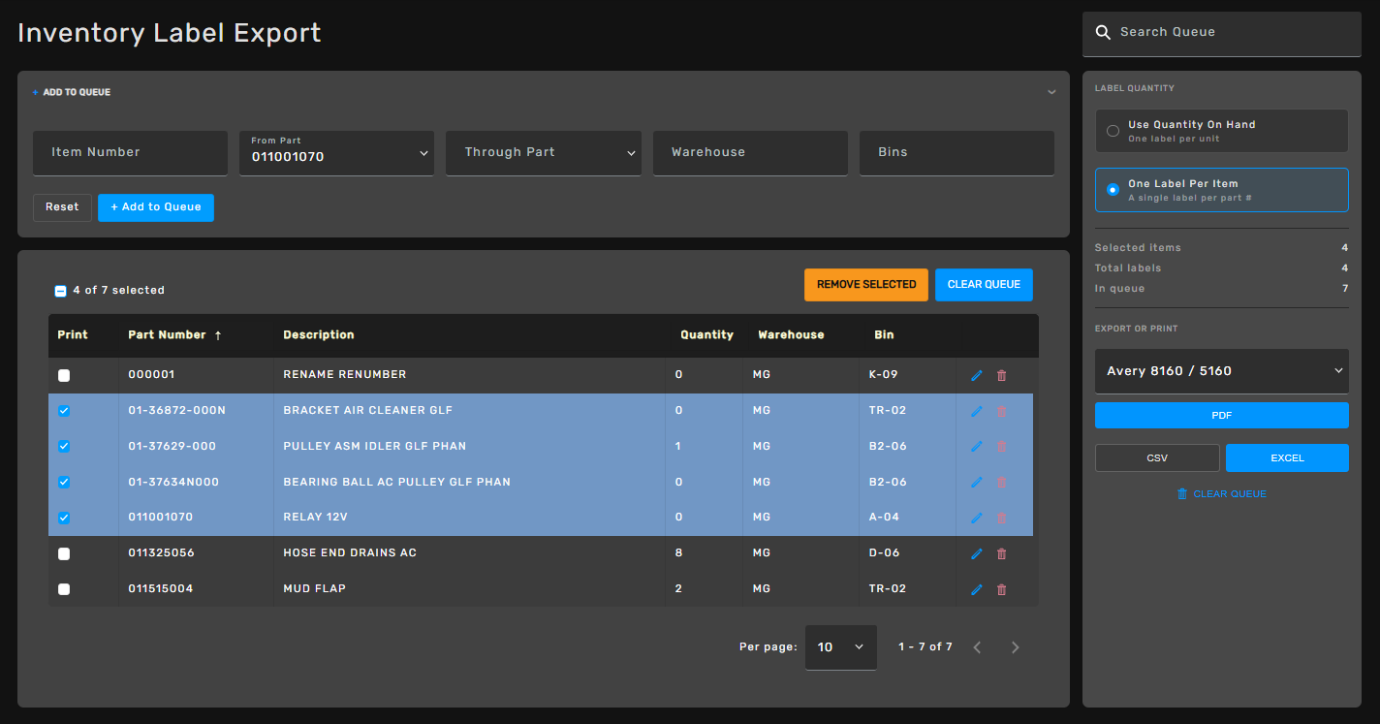
Task: Click the '+ ADD TO QUEUE' panel title
Action: (x=72, y=93)
